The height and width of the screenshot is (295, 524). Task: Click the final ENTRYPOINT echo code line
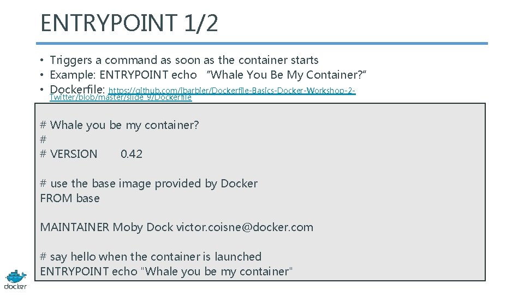[166, 272]
